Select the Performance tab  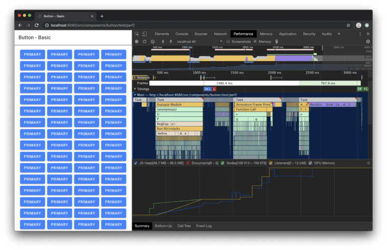(x=243, y=34)
